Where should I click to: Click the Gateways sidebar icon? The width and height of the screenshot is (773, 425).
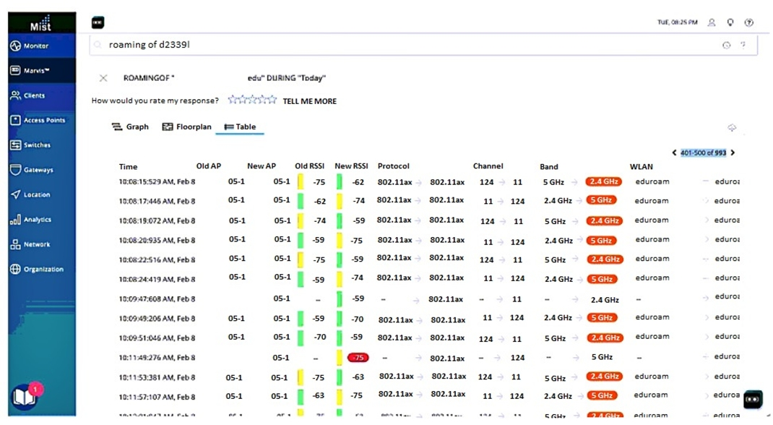(16, 170)
